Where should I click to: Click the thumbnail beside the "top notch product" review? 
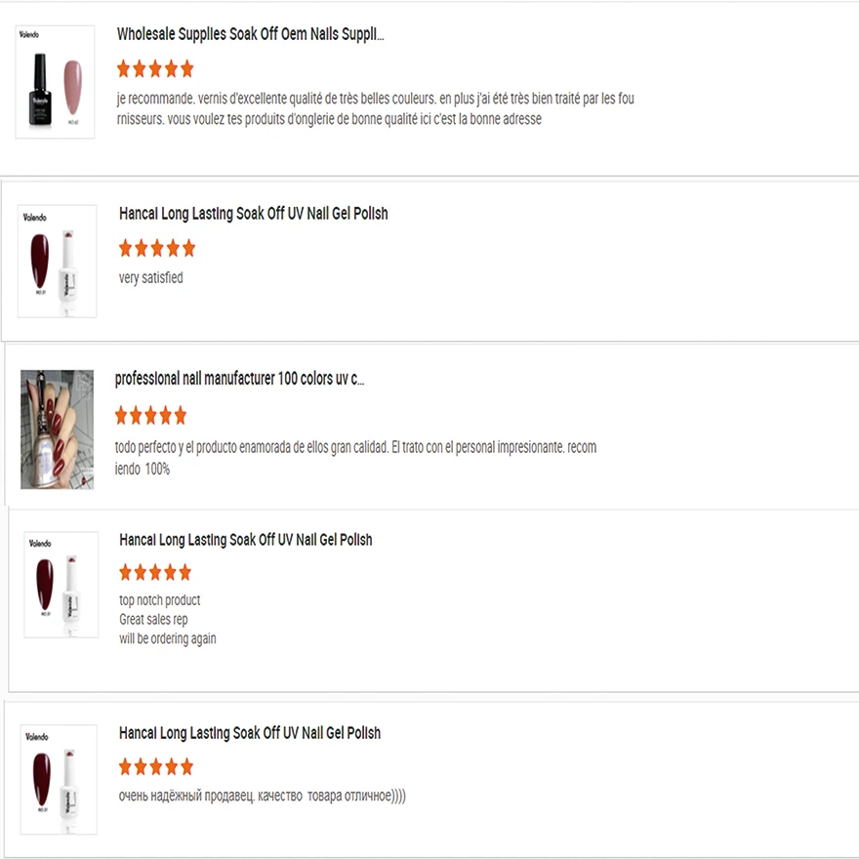pos(61,584)
